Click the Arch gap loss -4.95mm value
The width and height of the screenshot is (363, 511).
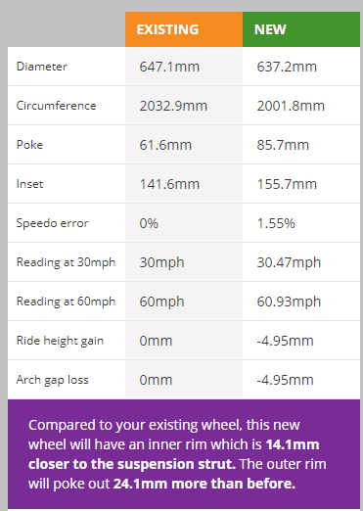pyautogui.click(x=285, y=380)
